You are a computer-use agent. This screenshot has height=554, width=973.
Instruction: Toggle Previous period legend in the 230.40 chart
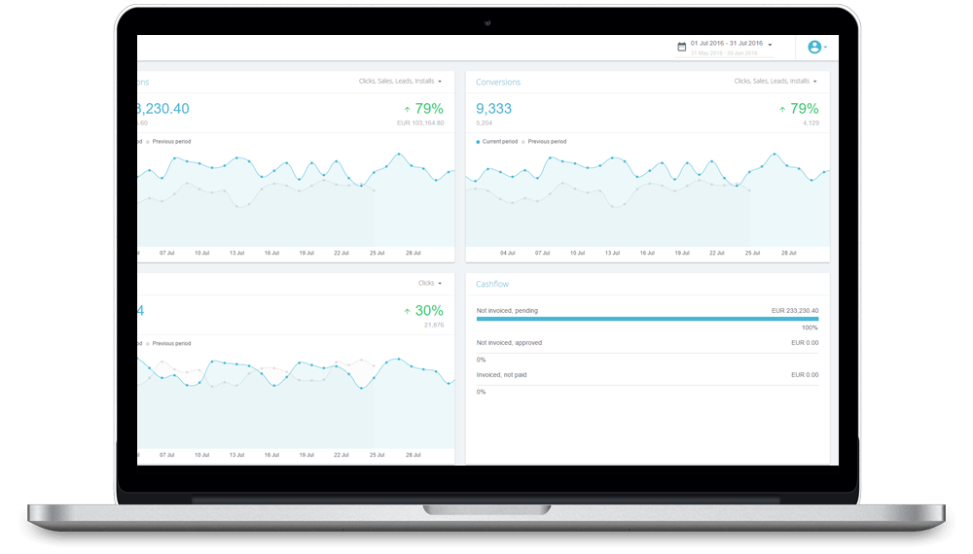click(168, 141)
